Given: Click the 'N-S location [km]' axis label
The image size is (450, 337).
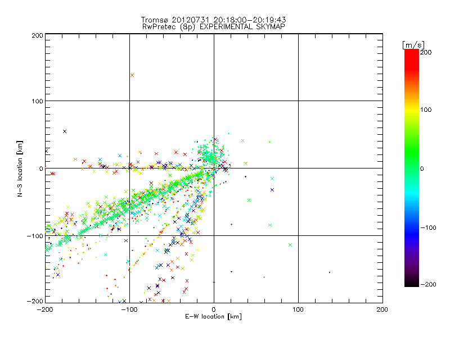Looking at the screenshot, I should 20,169.
